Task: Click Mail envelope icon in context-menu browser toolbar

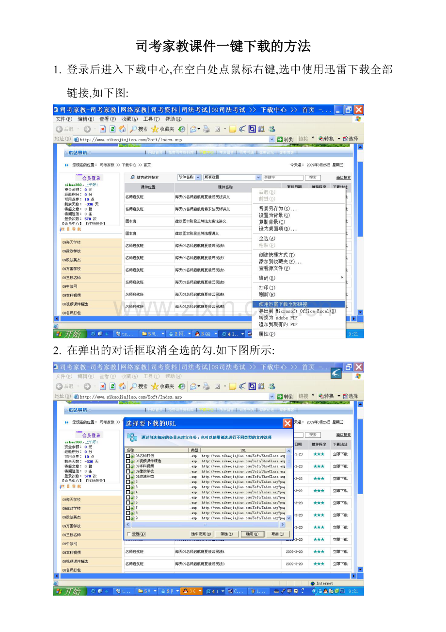Action: (x=193, y=129)
